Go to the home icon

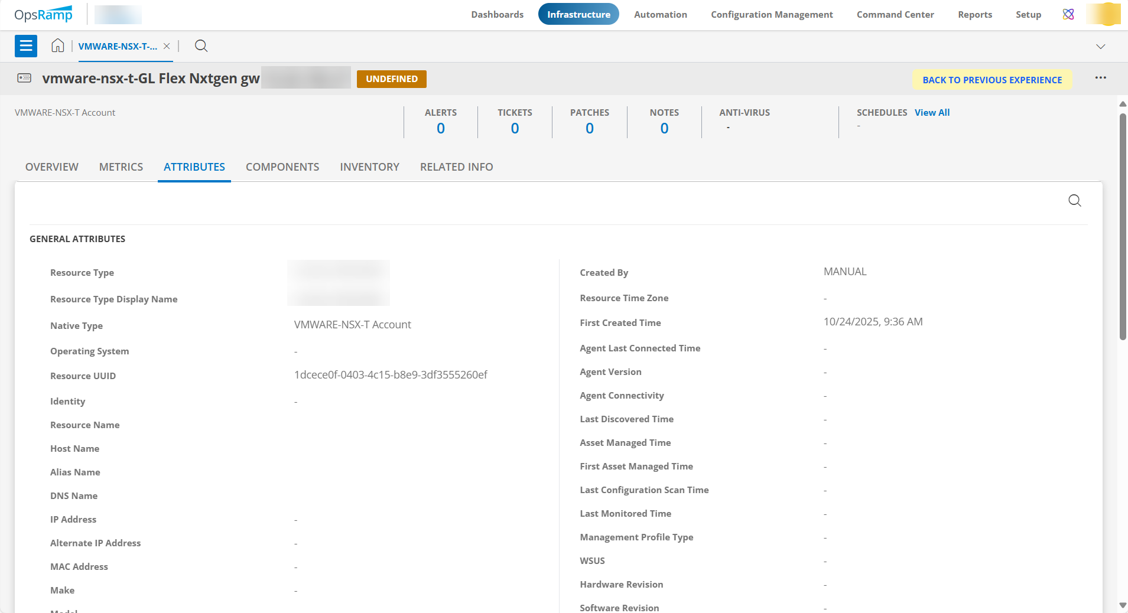57,46
